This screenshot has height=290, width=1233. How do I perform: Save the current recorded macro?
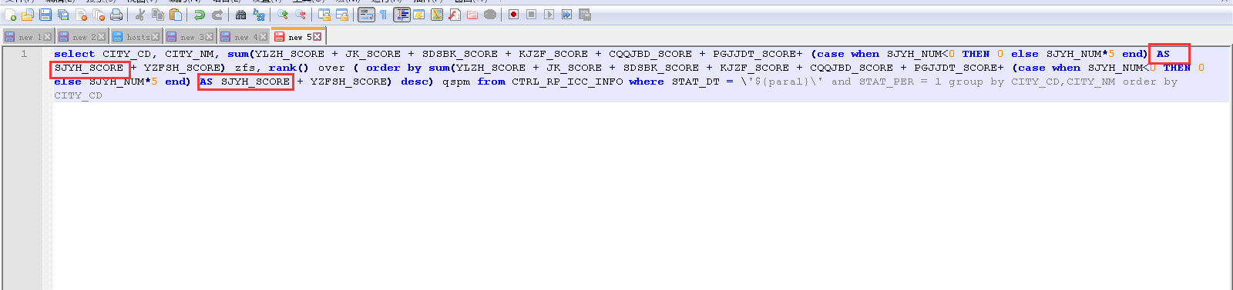click(x=585, y=15)
